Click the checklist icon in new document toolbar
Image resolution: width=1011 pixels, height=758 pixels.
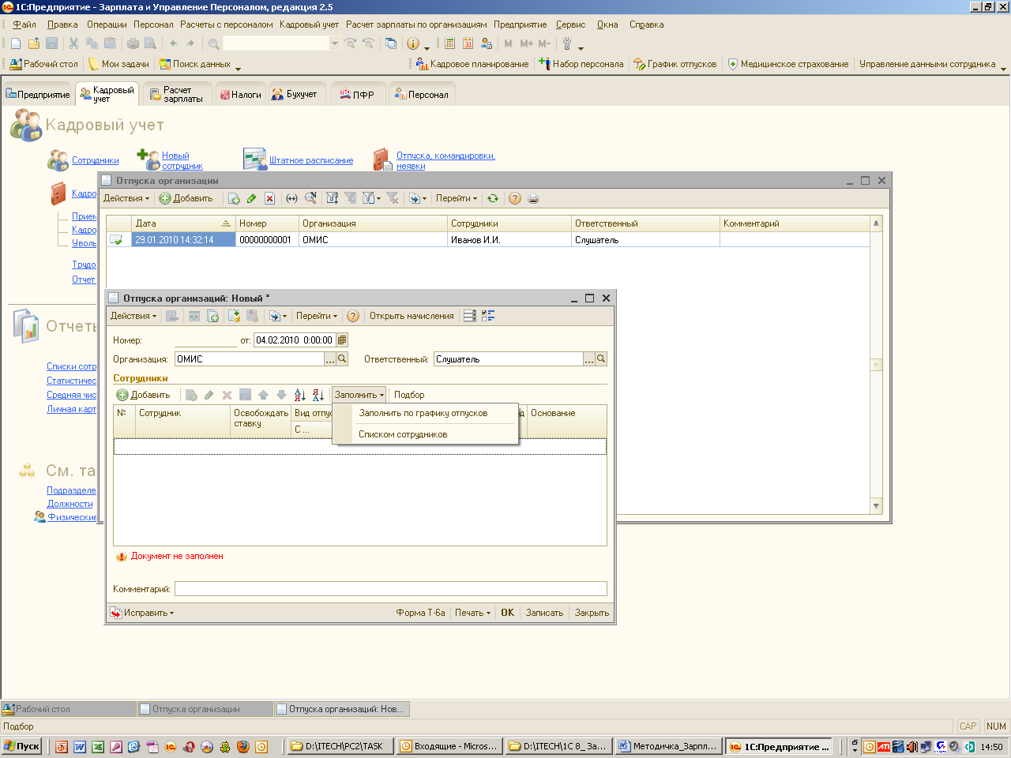pyautogui.click(x=488, y=316)
